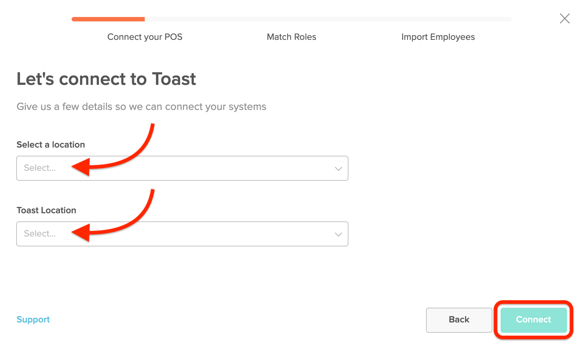Viewport: 584px width, 349px height.
Task: Select the Select placeholder text in the location box
Action: tap(39, 168)
